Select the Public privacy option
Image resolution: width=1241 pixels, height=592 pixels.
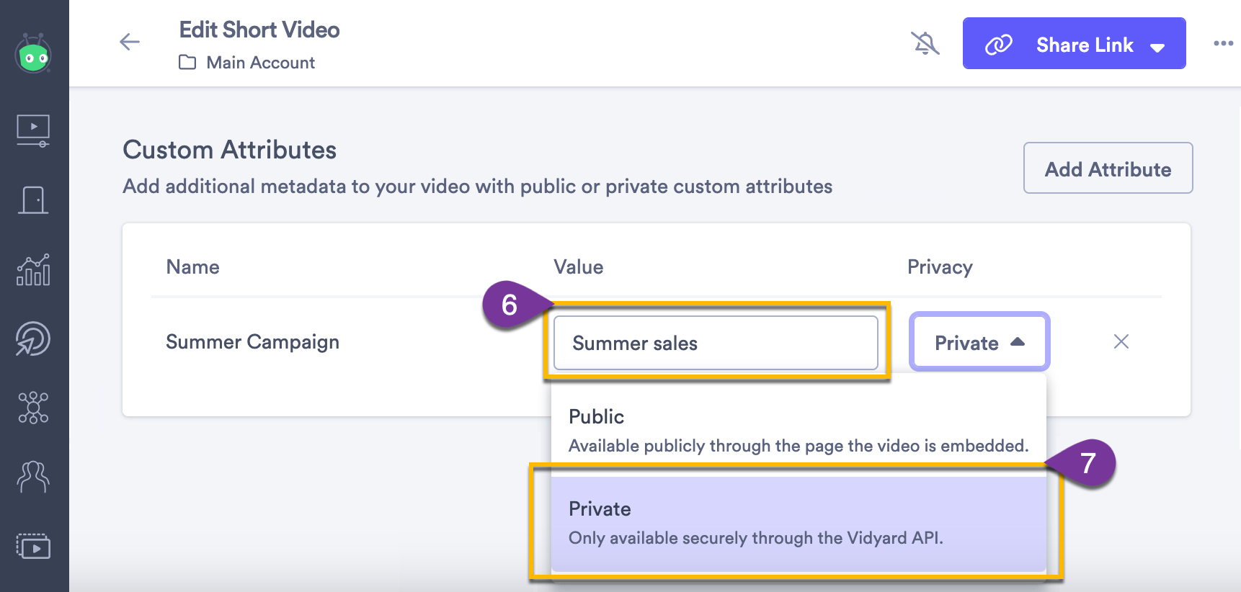[x=799, y=431]
